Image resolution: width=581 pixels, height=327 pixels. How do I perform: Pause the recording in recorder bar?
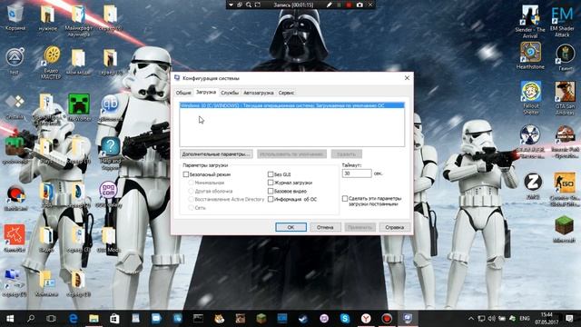339,5
